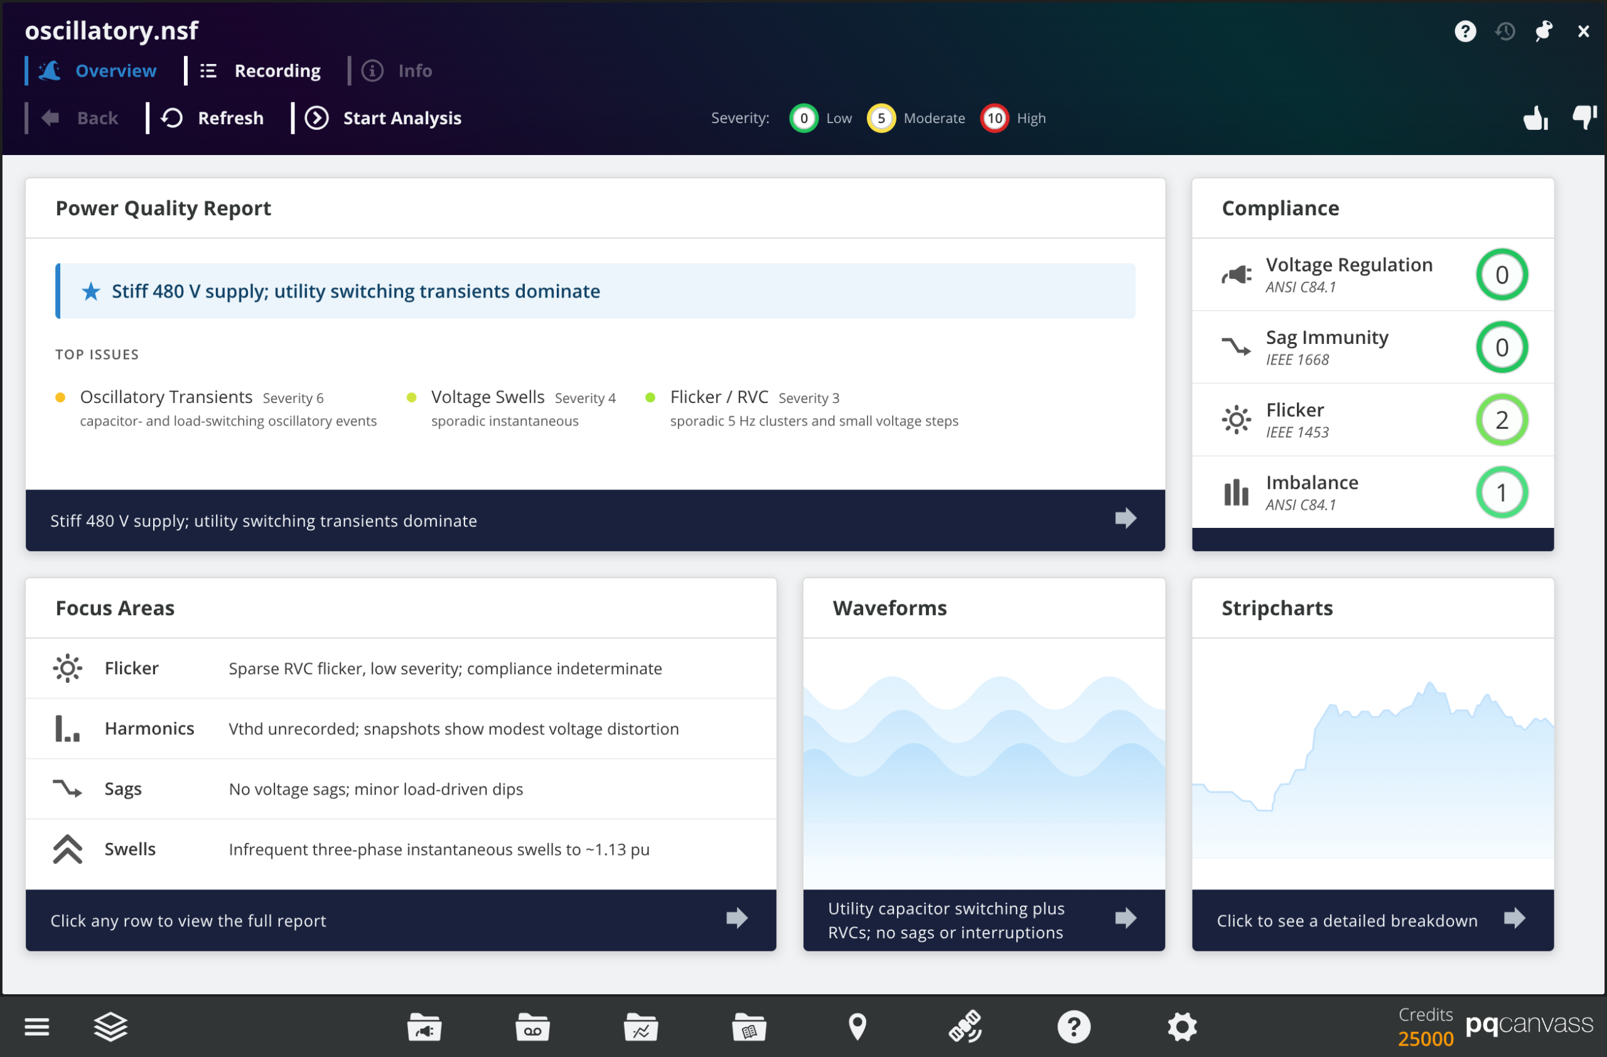This screenshot has height=1057, width=1607.
Task: Click the Start Analysis button
Action: pyautogui.click(x=402, y=118)
